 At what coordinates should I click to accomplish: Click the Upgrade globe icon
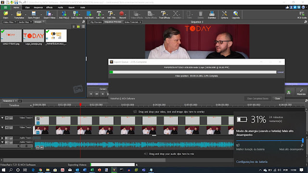point(235,13)
